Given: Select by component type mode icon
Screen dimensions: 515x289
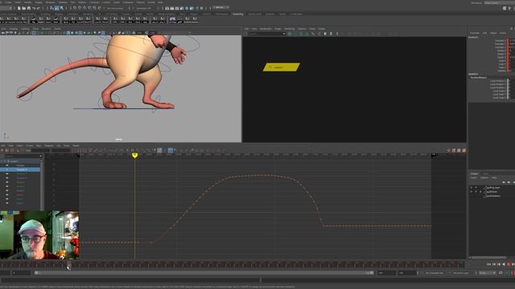Looking at the screenshot, I should click(61, 8).
